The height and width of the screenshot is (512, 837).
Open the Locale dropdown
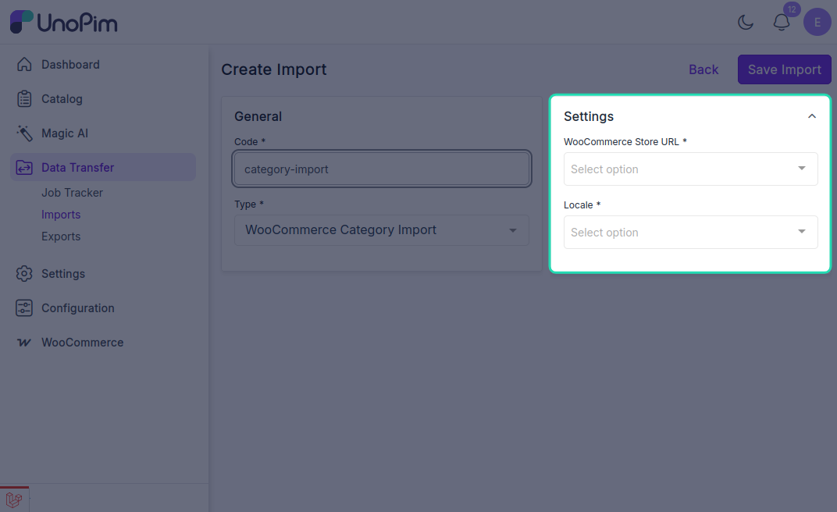(x=691, y=232)
